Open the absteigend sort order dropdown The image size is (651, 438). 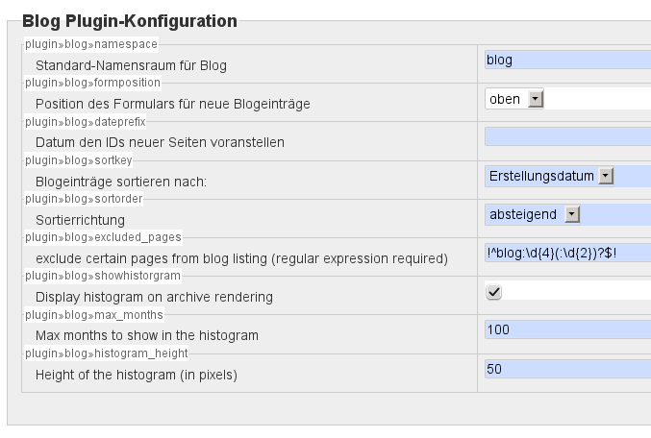click(534, 214)
